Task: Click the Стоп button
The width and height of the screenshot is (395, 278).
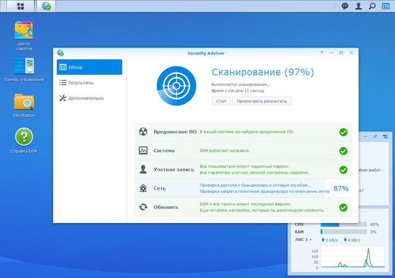Action: pyautogui.click(x=221, y=101)
